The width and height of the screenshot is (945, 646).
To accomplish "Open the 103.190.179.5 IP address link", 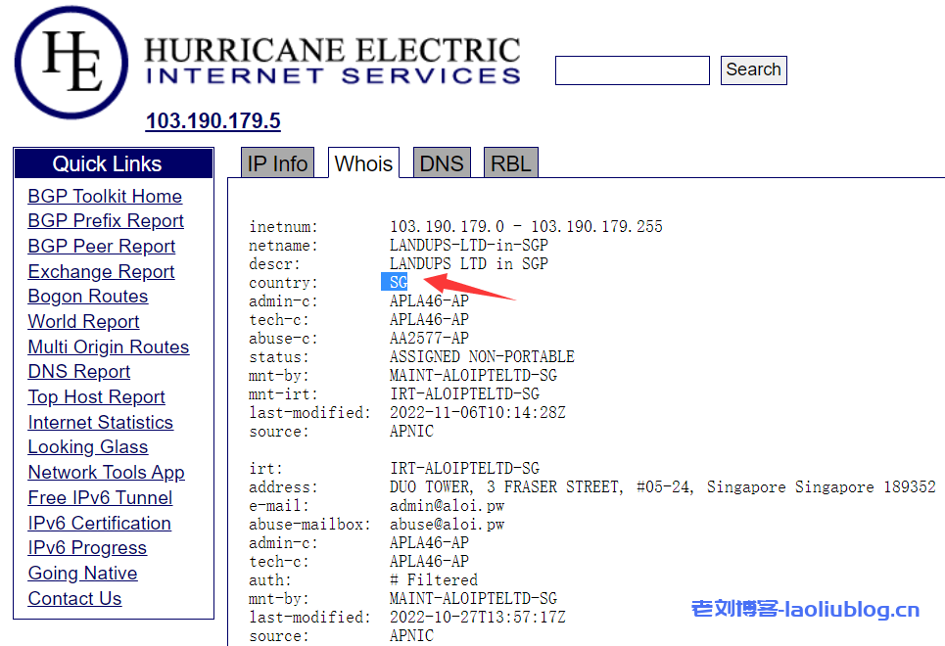I will coord(213,121).
